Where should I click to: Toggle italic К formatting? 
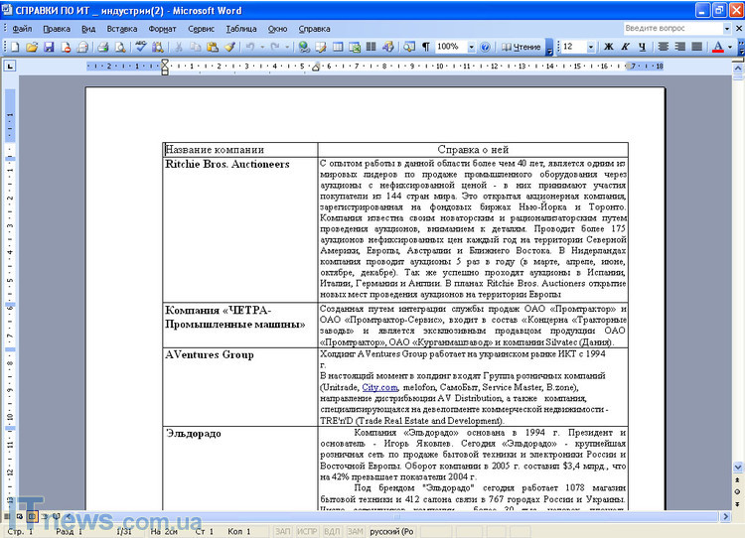tap(625, 47)
